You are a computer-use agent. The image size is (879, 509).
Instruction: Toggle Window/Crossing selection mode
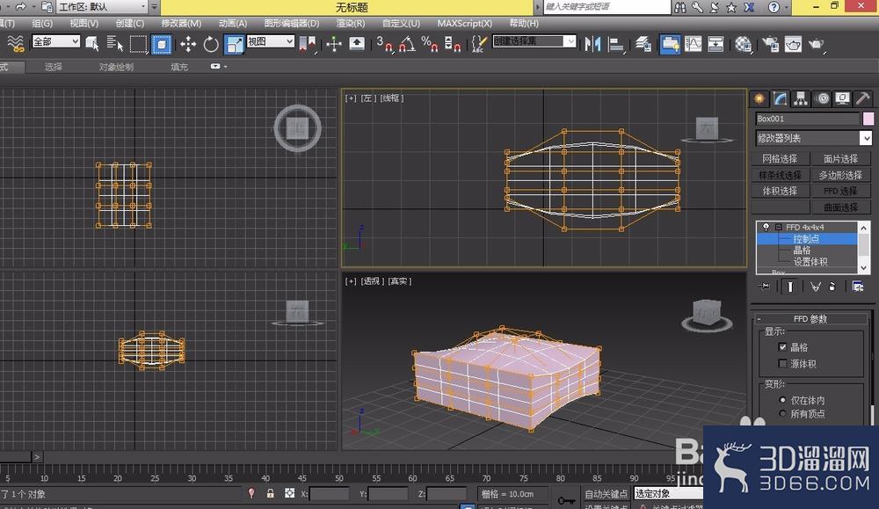(x=162, y=44)
